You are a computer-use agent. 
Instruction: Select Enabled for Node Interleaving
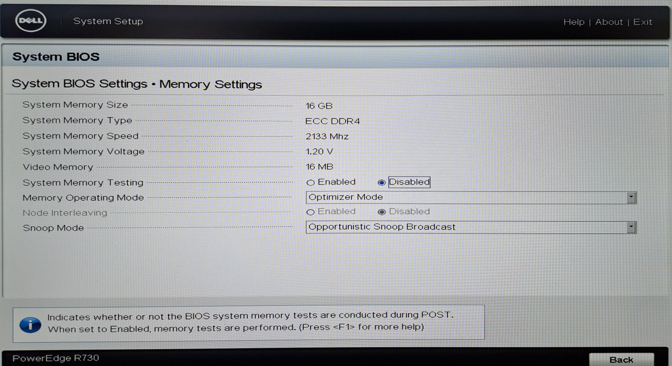311,212
